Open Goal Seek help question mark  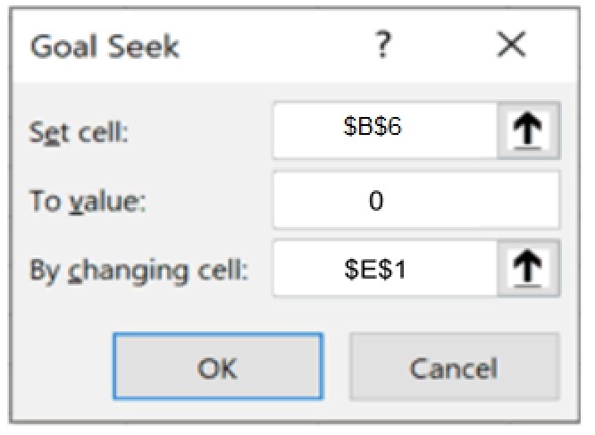coord(381,45)
